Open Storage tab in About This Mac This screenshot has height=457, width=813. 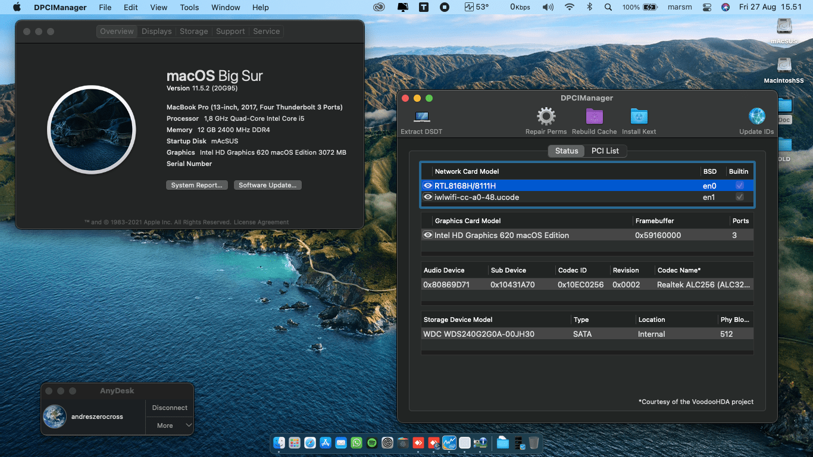(194, 32)
